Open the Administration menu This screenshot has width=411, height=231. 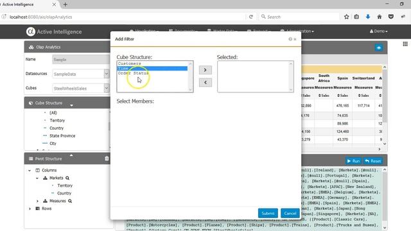(x=297, y=31)
